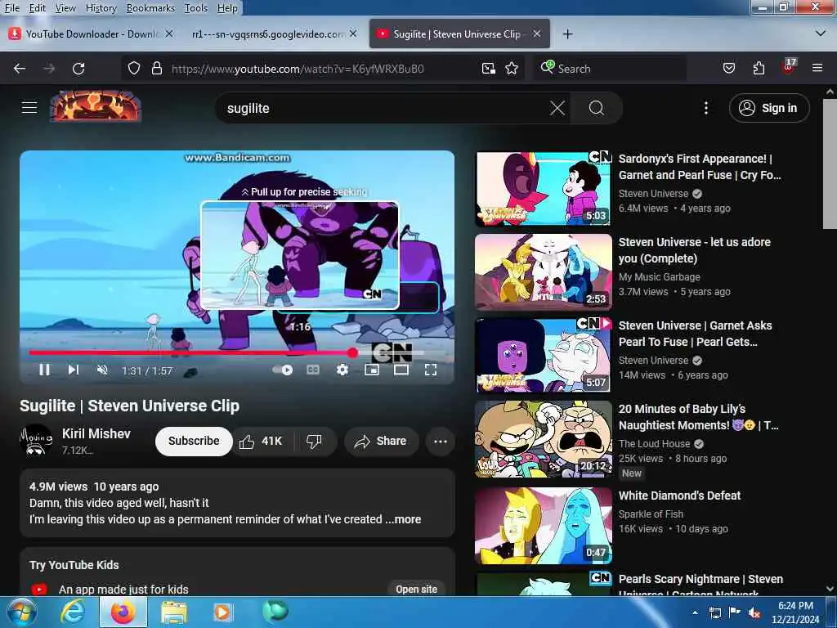The image size is (837, 628).
Task: Share the video
Action: click(381, 441)
